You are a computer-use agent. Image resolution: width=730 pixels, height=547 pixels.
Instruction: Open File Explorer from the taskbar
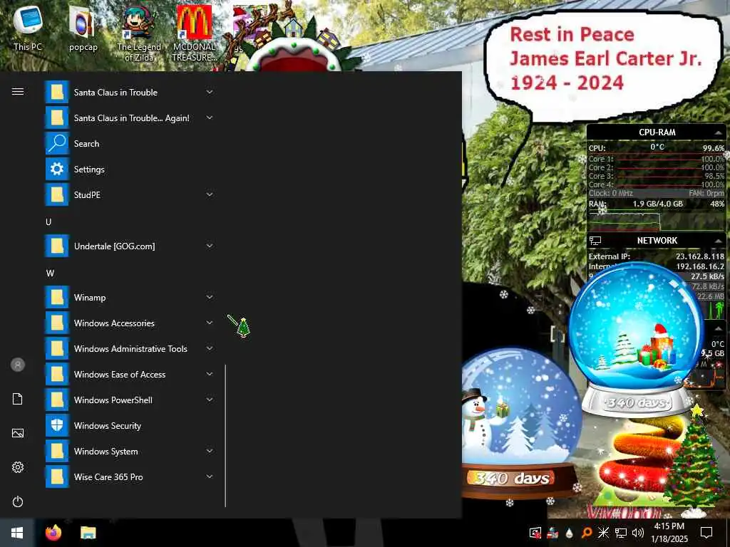click(x=88, y=533)
